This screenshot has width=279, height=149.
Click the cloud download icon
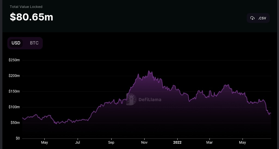(252, 18)
